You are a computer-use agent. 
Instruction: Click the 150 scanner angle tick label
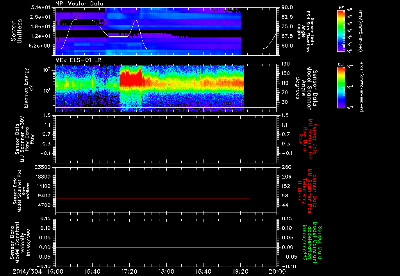click(x=286, y=73)
